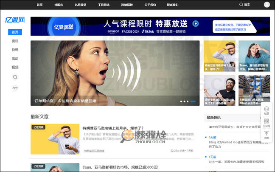The width and height of the screenshot is (275, 172).
Task: Go to 跨境招聘 in the top navigation
Action: (126, 5)
